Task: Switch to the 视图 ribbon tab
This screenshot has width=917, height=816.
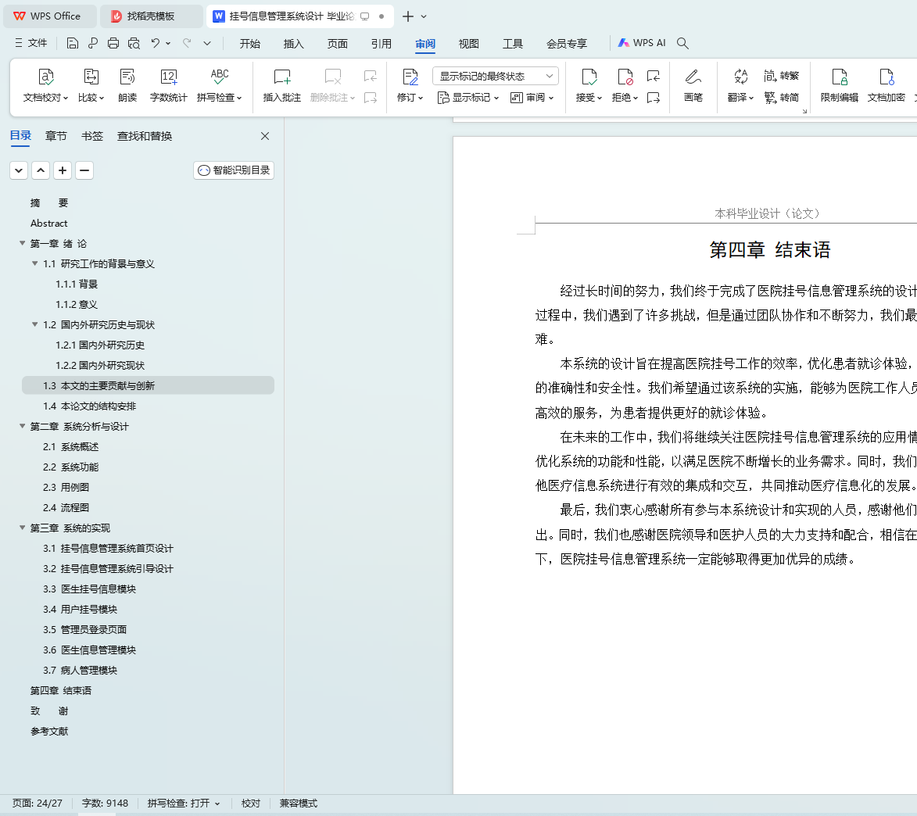Action: 469,44
